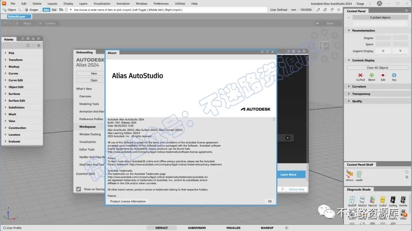The height and width of the screenshot is (231, 412).
Task: Open the Control Panel Shelf hamburger menu
Action: tap(407, 177)
